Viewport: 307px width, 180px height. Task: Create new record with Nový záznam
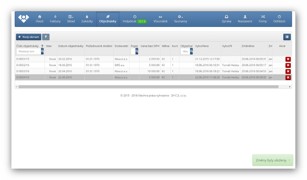pos(28,37)
